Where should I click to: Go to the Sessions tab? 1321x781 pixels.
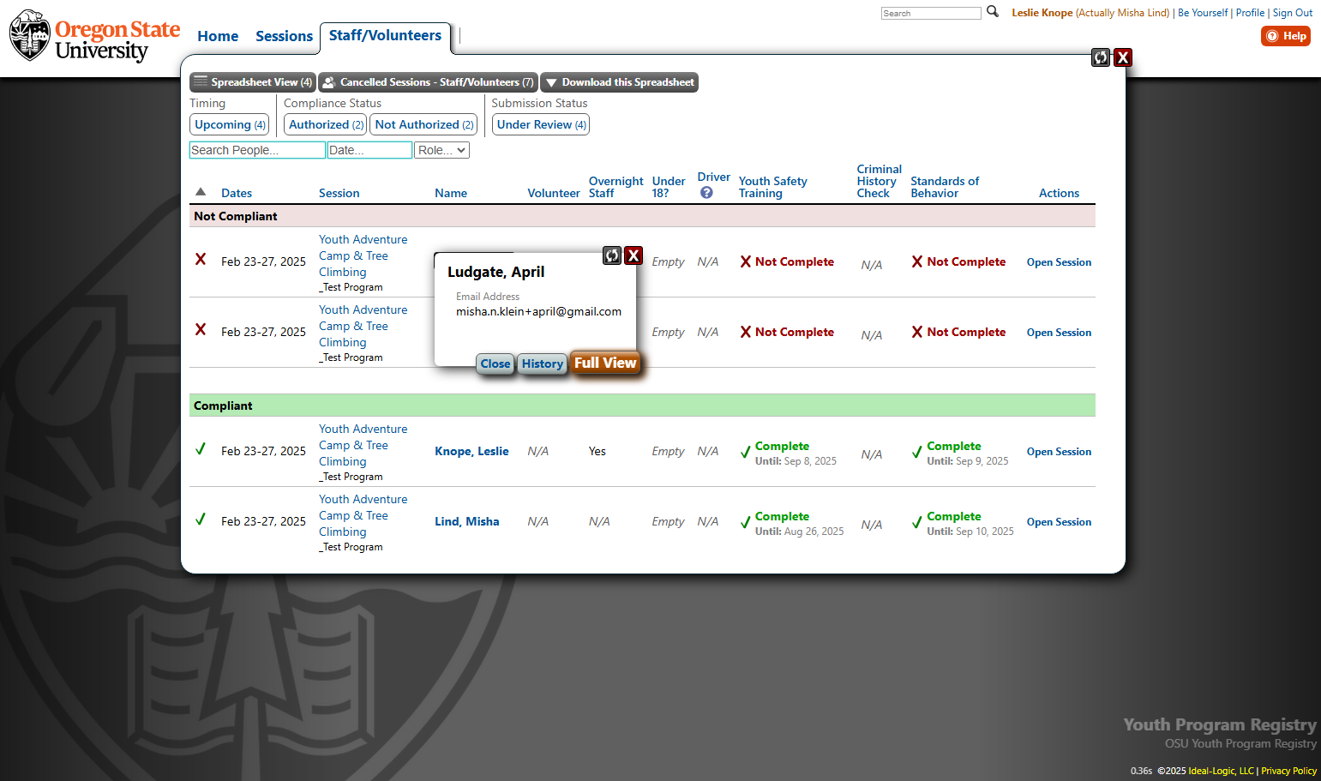[x=284, y=36]
